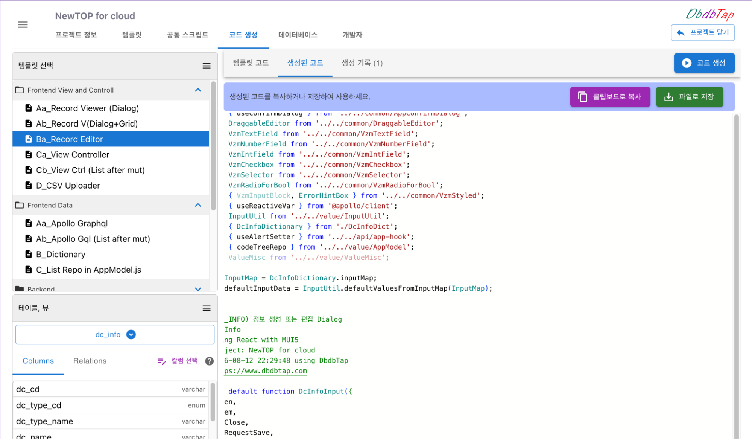This screenshot has width=752, height=439.
Task: Open the dc_info table dropdown
Action: tap(115, 335)
